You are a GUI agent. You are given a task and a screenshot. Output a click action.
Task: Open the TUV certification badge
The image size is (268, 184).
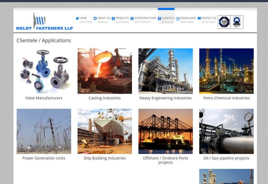point(224,22)
